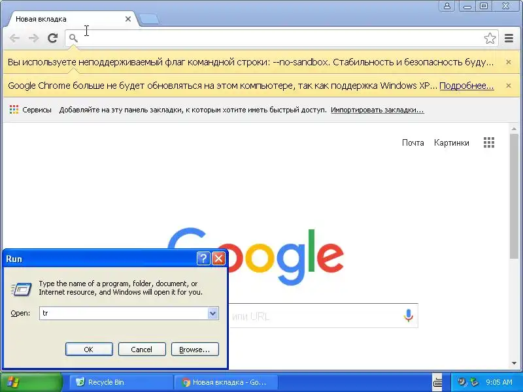Click the on-screen keyboard taskbar icon

437,382
